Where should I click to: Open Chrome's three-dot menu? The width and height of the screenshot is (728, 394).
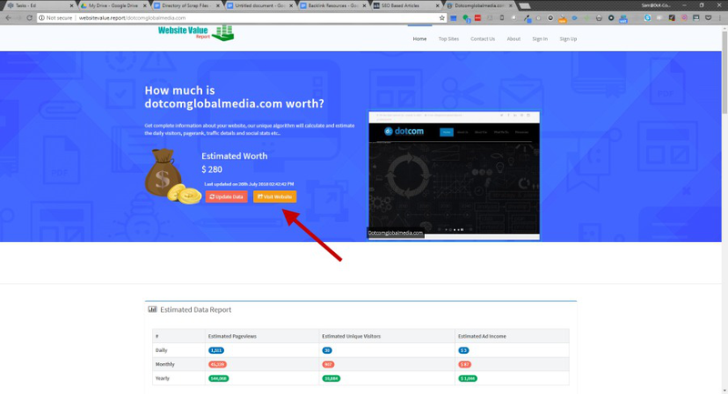coord(720,17)
